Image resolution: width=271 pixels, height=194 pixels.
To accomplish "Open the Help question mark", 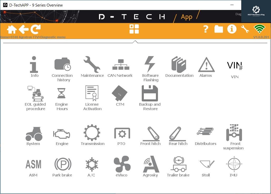I will [x=205, y=29].
